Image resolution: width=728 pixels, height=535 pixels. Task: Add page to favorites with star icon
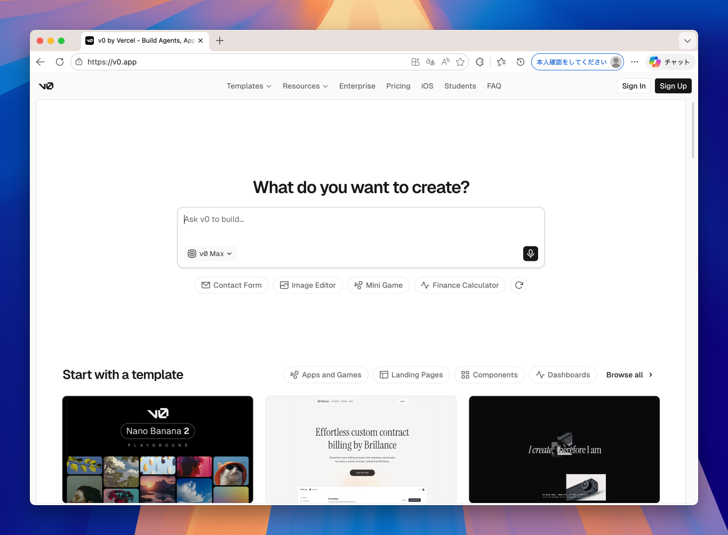coord(460,62)
